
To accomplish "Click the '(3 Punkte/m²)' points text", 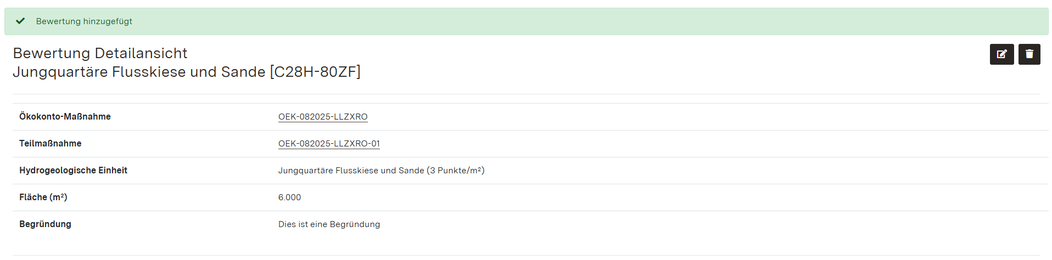I will 456,171.
